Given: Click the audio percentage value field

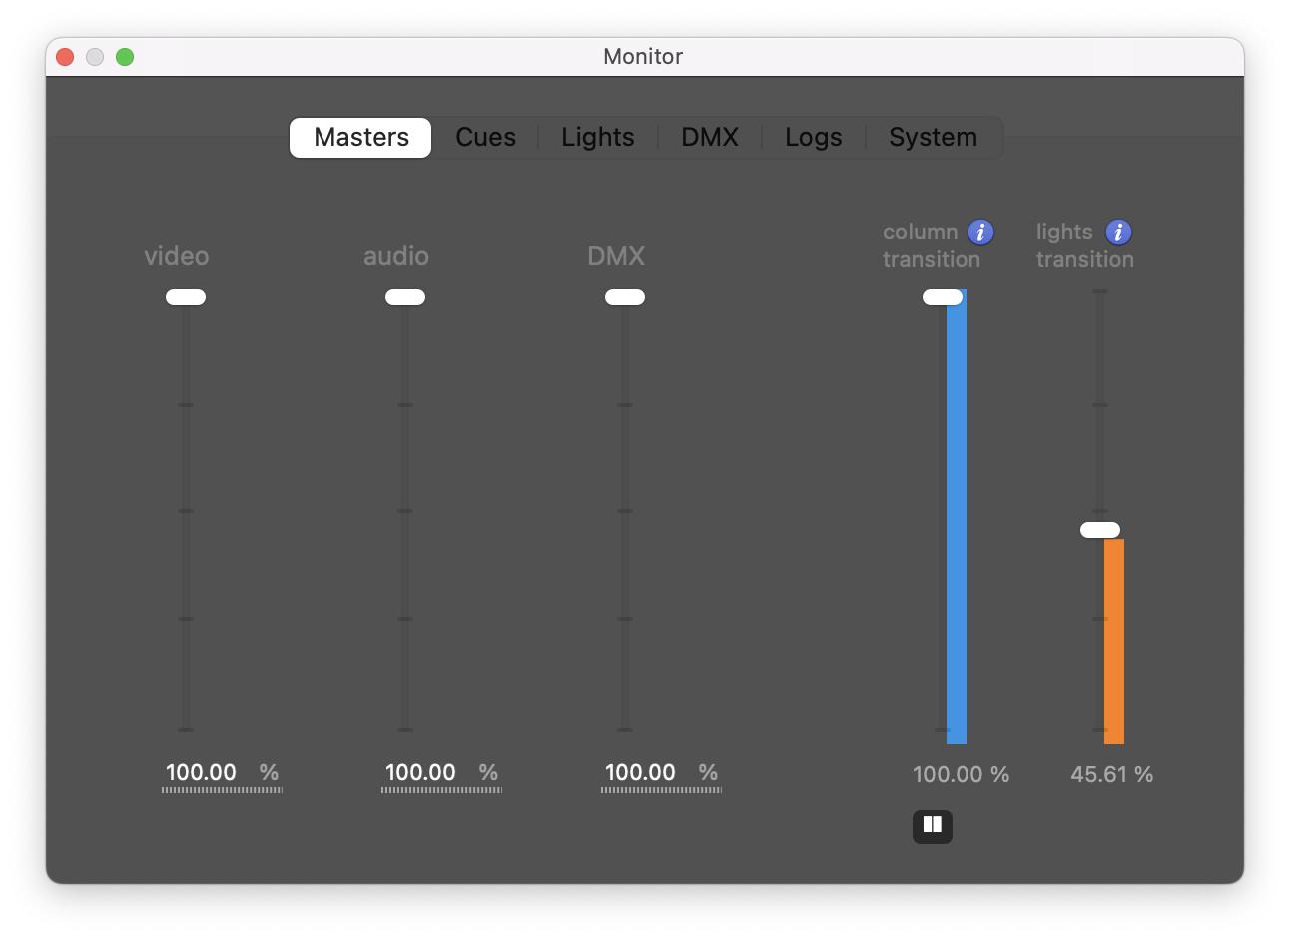Looking at the screenshot, I should point(421,773).
